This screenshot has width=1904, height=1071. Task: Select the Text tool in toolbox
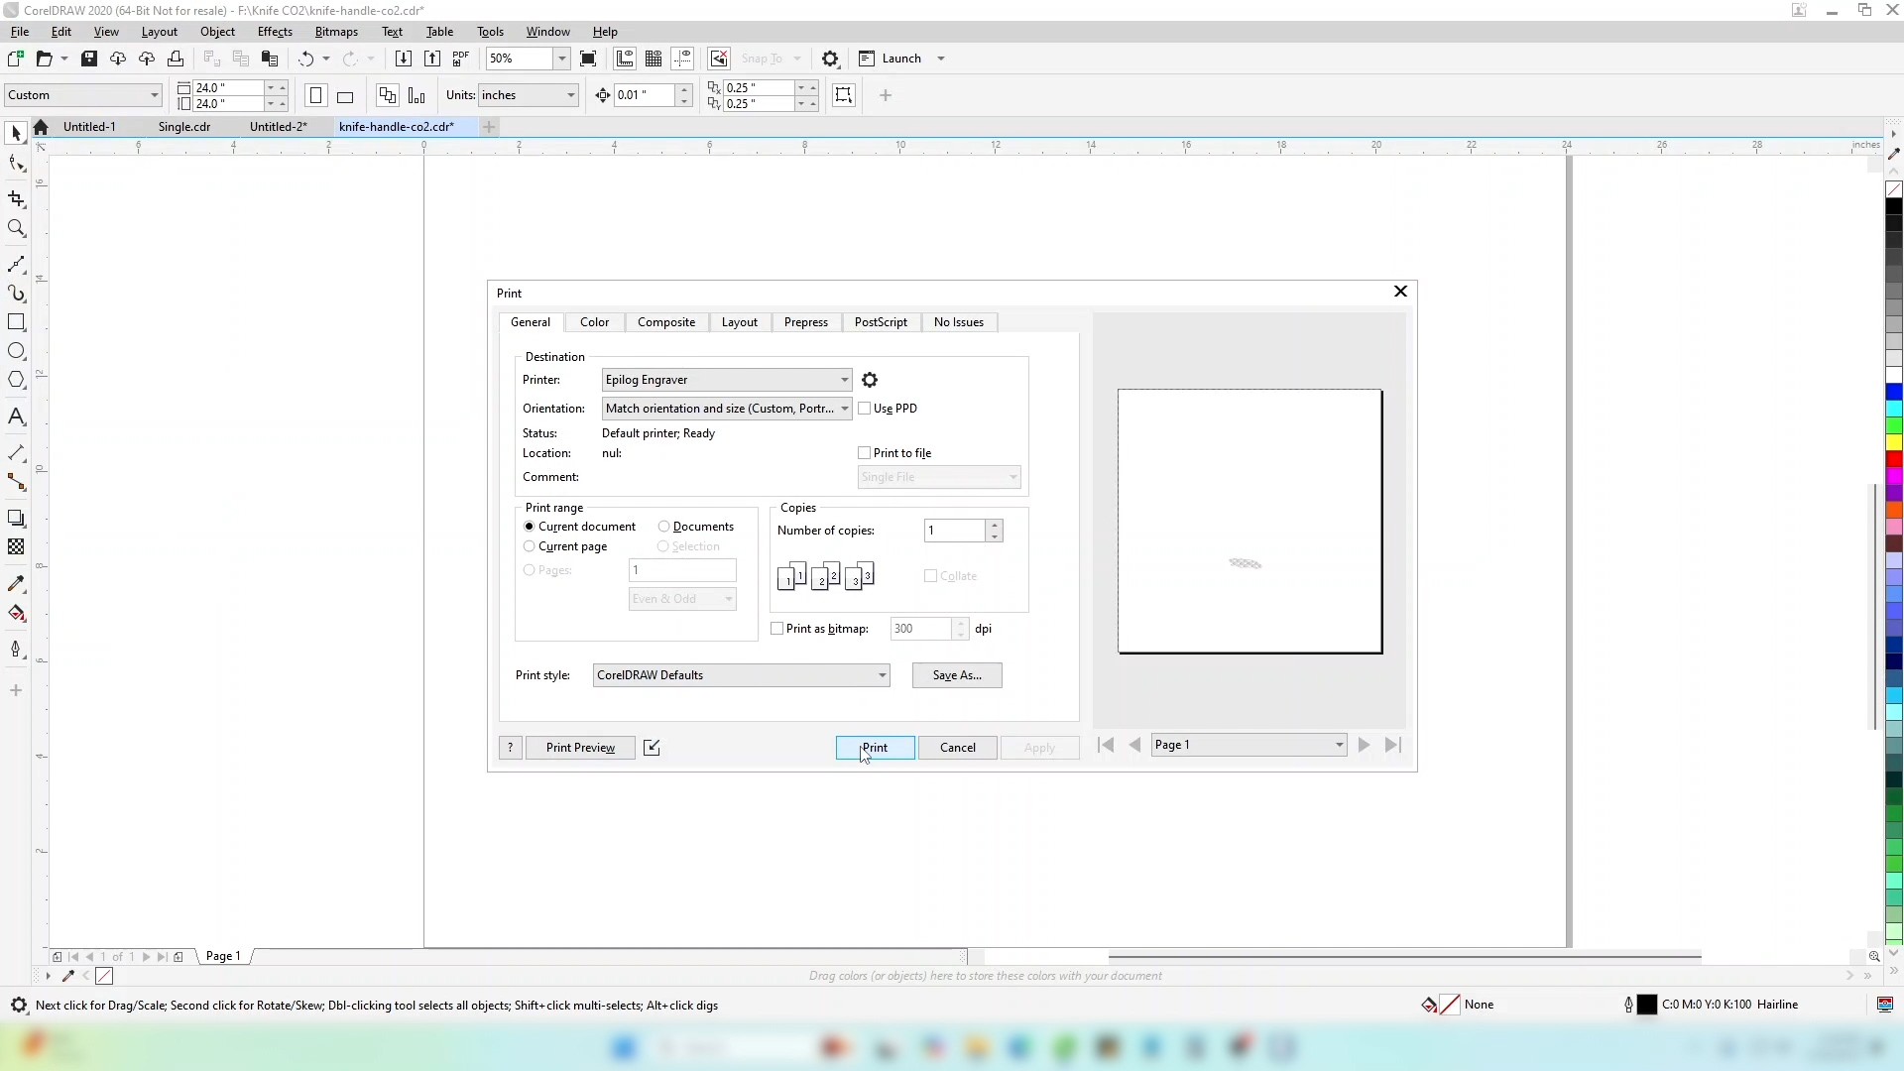(x=16, y=416)
